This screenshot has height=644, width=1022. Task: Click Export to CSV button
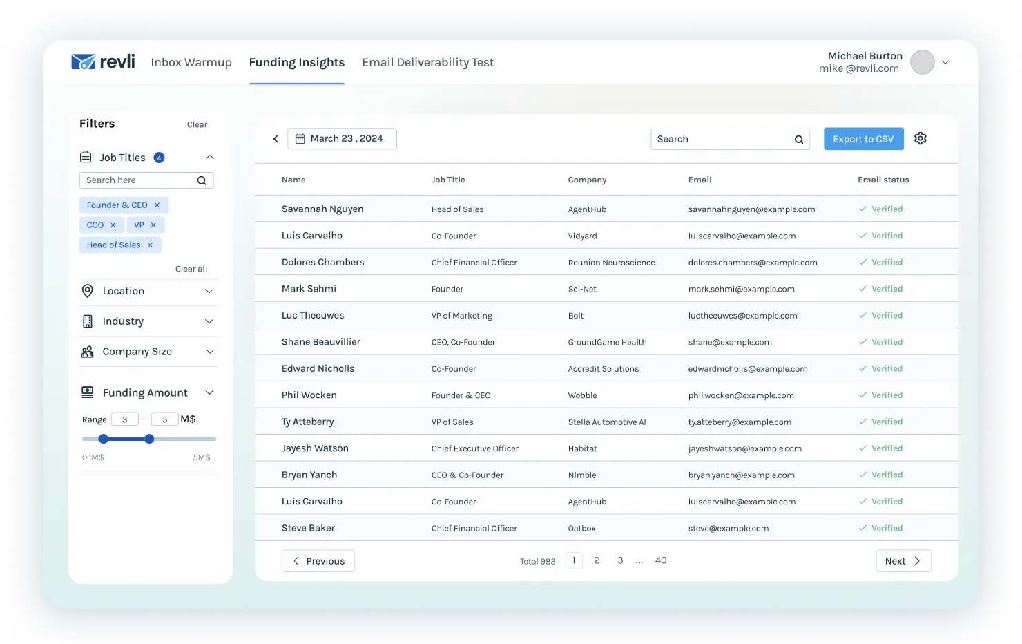pyautogui.click(x=864, y=139)
